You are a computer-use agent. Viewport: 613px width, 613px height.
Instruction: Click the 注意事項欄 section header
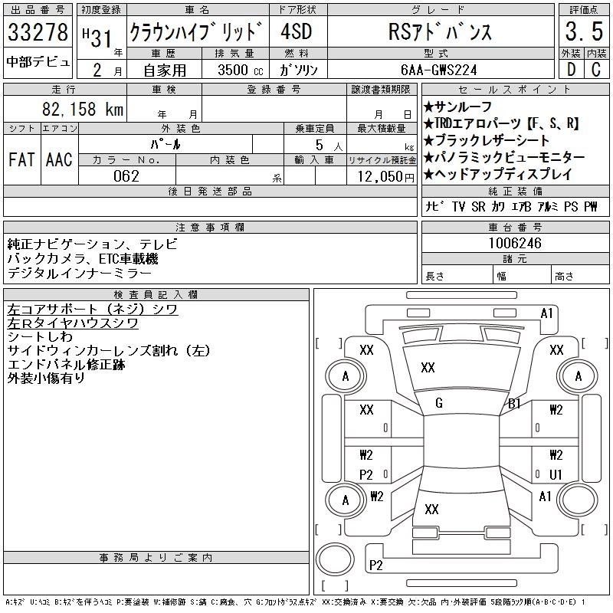210,228
